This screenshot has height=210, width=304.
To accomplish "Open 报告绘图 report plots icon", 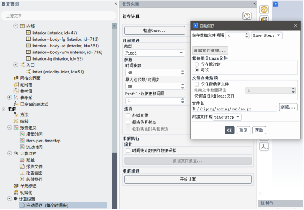I will [22, 173].
